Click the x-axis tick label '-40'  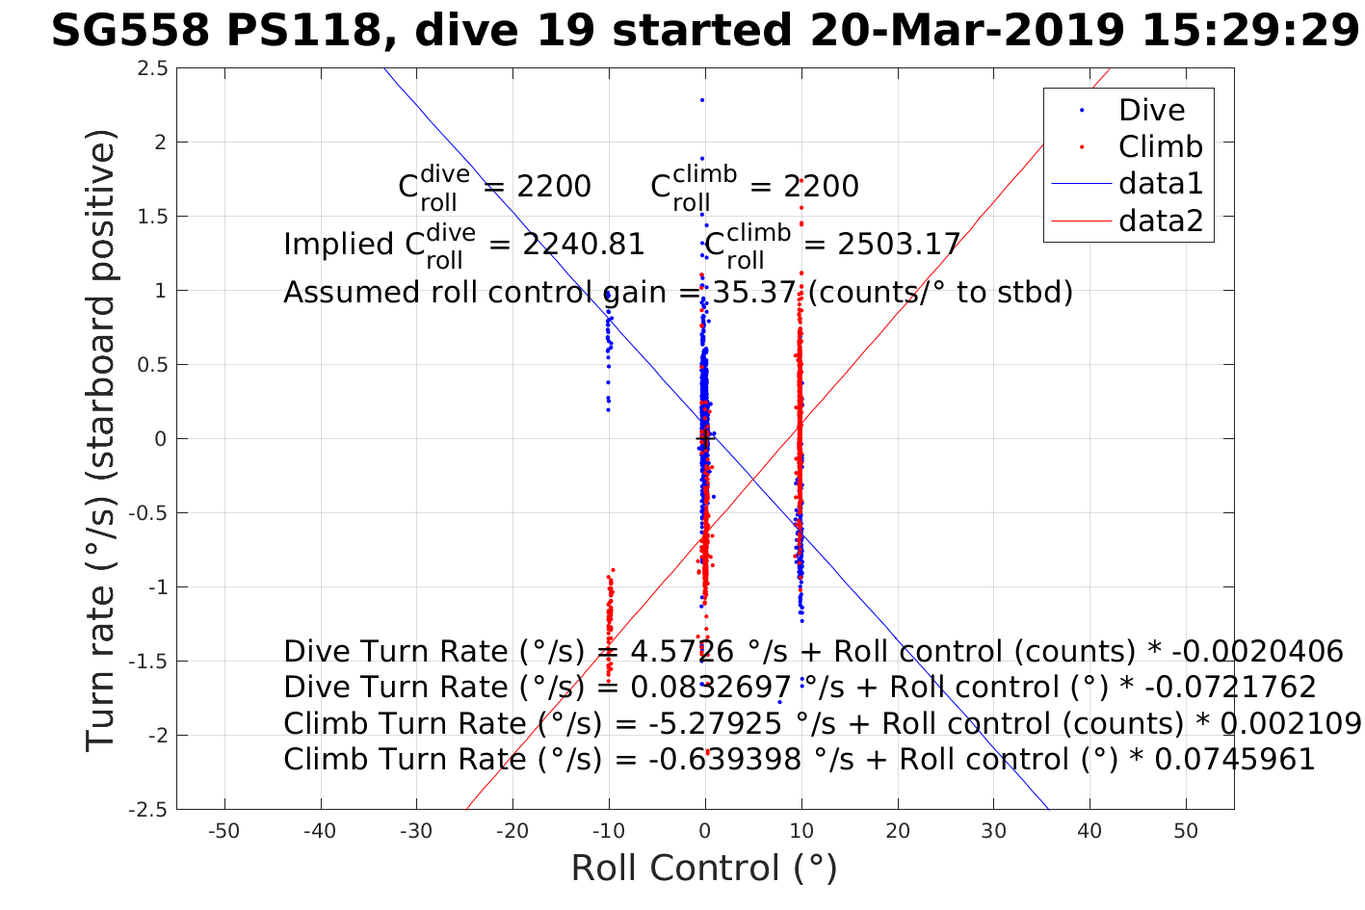point(321,831)
